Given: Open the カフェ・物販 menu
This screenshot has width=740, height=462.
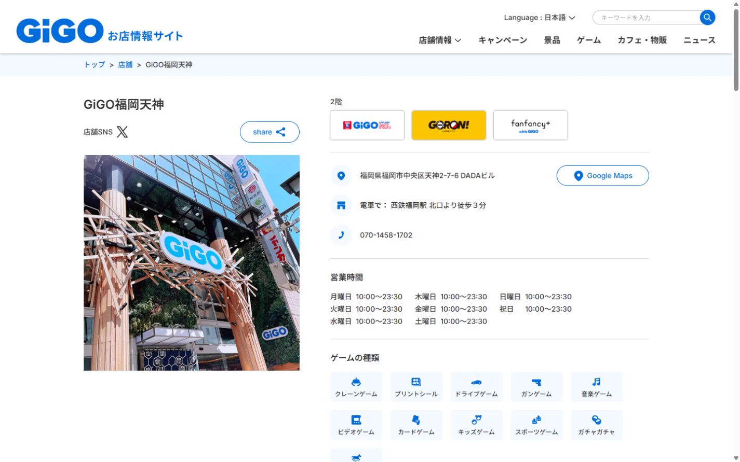Looking at the screenshot, I should [x=642, y=40].
